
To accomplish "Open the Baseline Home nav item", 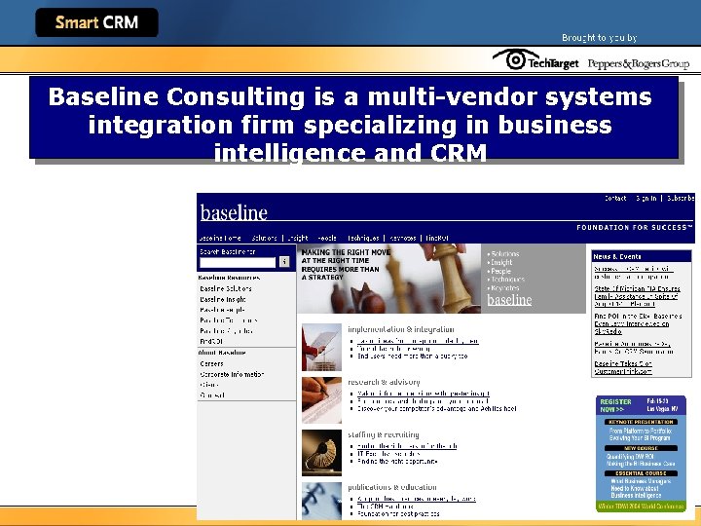I will pos(219,238).
